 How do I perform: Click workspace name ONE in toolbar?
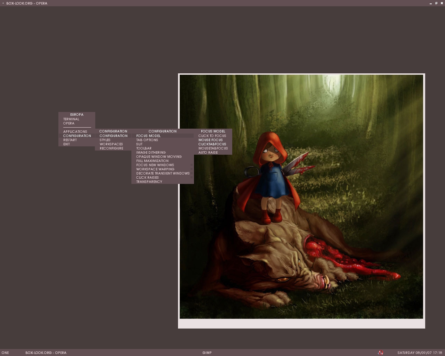click(5, 353)
